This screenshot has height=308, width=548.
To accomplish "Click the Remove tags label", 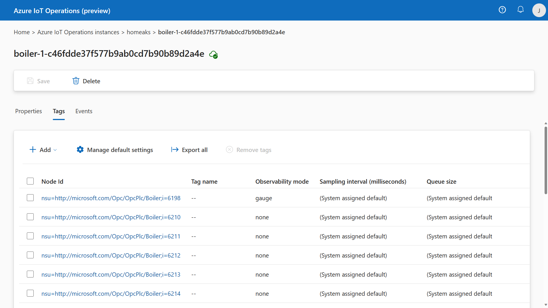I will click(x=254, y=150).
